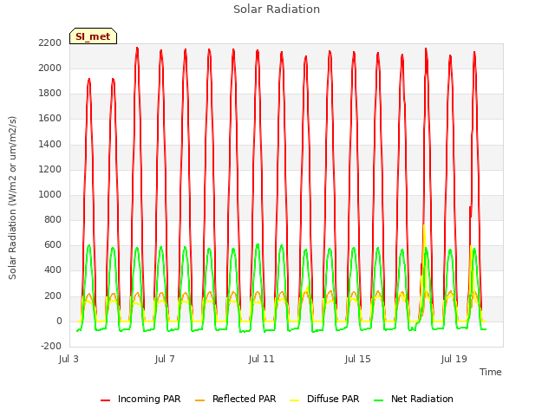Click the Time x-axis title
The width and height of the screenshot is (555, 416).
tap(491, 372)
